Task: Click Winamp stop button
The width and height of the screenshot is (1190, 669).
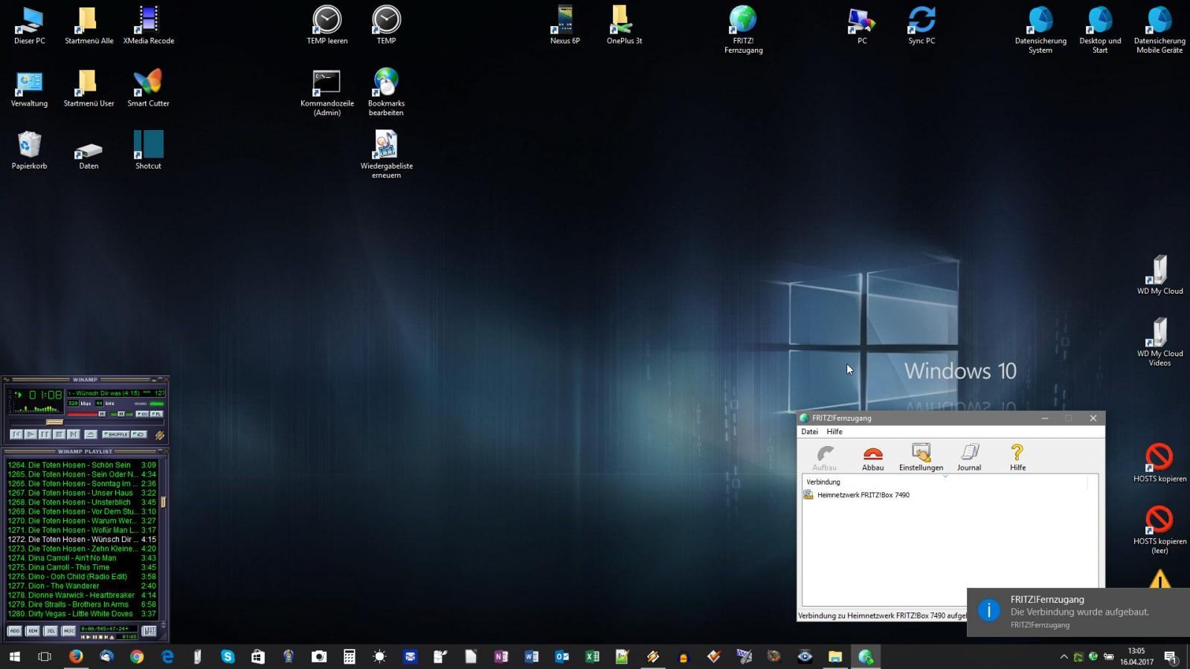Action: [x=59, y=434]
